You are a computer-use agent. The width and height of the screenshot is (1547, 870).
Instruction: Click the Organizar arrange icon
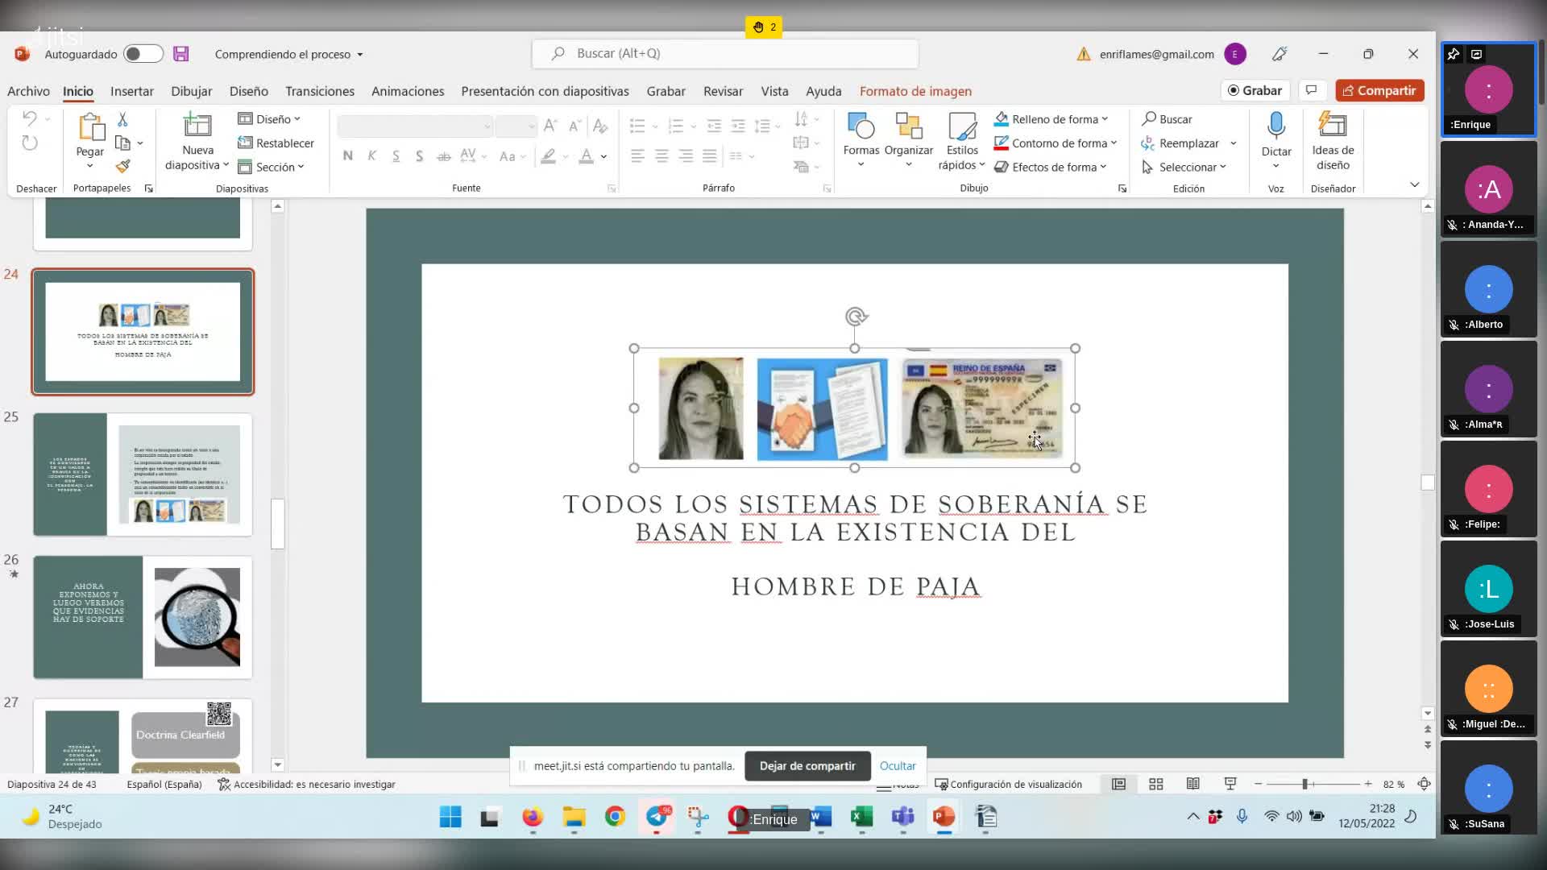click(909, 126)
